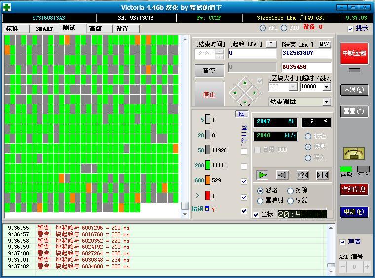
Task: Toggle the checkbox in the red block row
Action: pos(244,197)
